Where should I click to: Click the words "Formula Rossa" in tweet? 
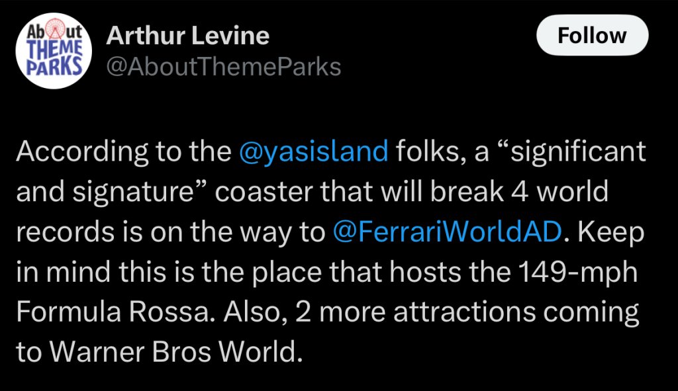tap(115, 312)
